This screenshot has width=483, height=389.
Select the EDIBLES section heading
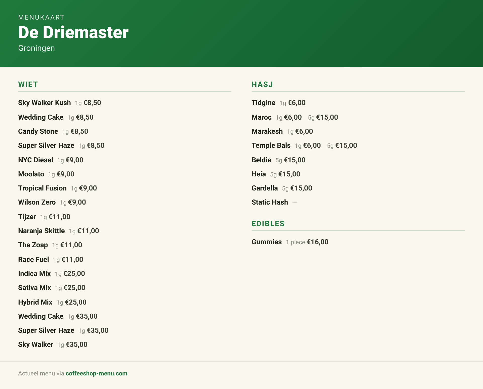coord(268,224)
